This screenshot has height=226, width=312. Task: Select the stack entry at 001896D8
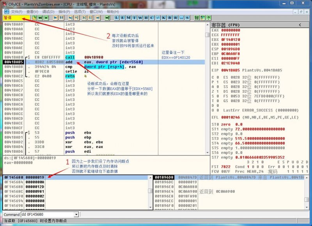(229, 177)
